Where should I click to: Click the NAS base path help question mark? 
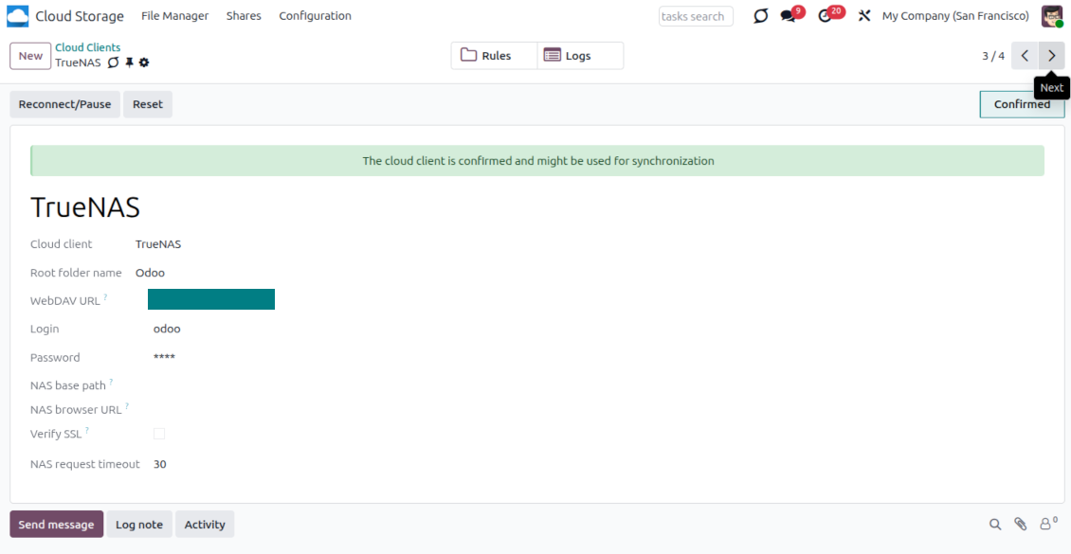click(111, 382)
